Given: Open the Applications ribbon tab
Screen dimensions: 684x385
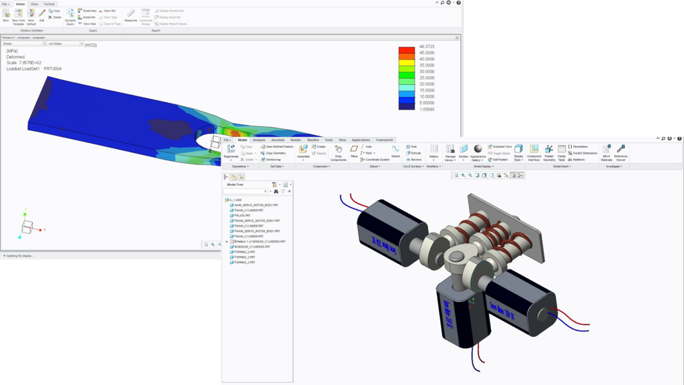Looking at the screenshot, I should tap(360, 140).
